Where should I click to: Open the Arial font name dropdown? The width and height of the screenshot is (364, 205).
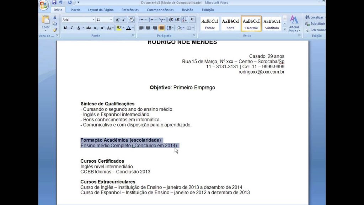tap(93, 20)
